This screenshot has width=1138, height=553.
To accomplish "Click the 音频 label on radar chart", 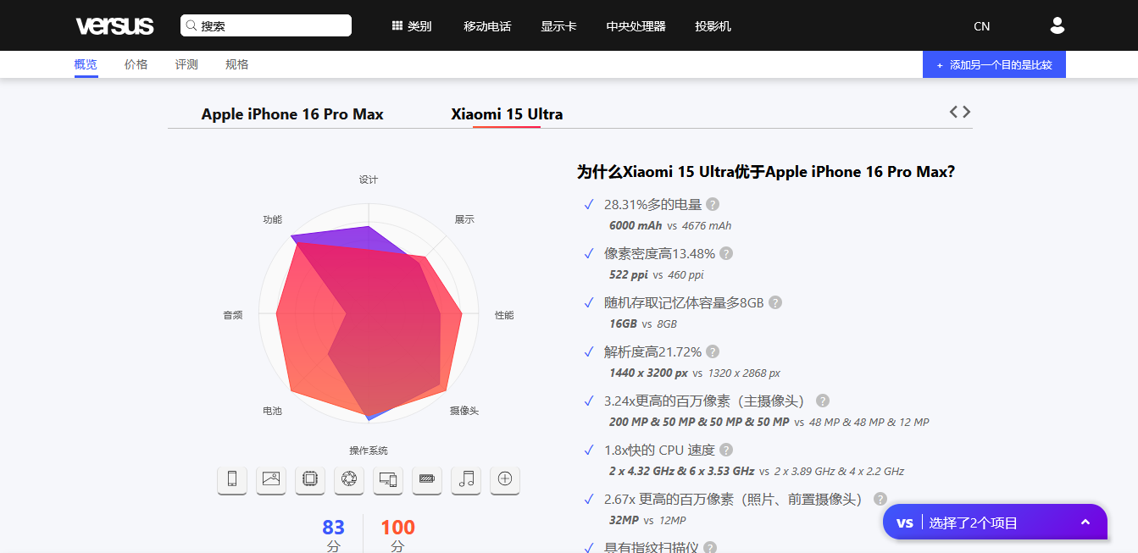I will [x=233, y=315].
